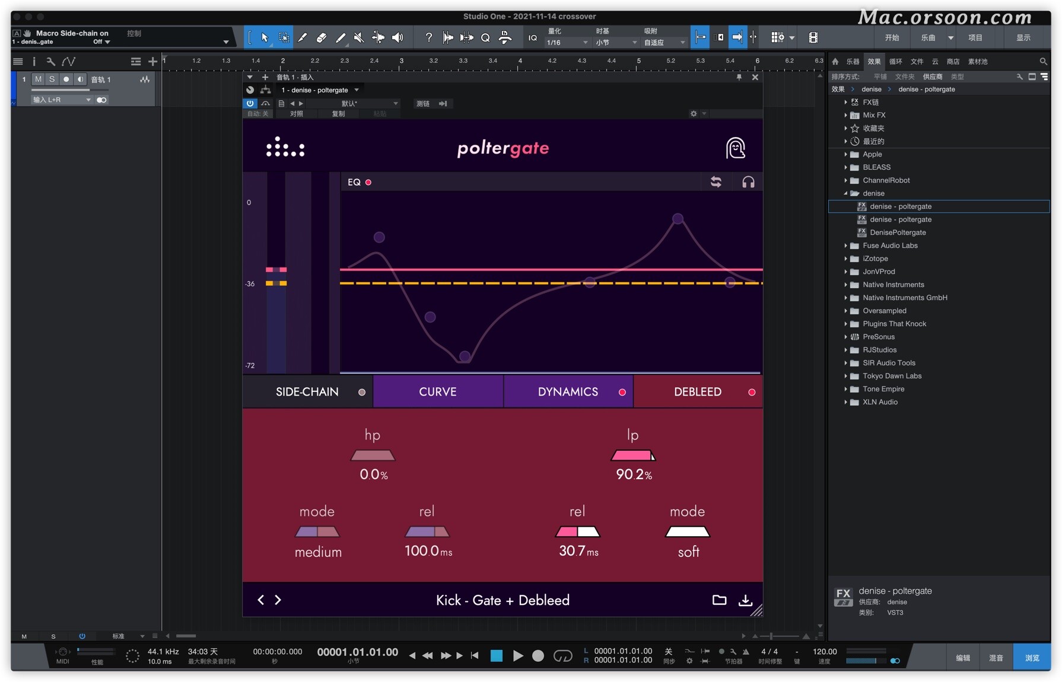Select the Eraser tool
This screenshot has height=682, width=1062.
point(321,37)
